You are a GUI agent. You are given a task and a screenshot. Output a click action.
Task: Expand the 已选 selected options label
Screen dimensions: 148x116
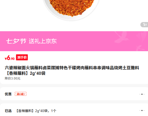8,111
